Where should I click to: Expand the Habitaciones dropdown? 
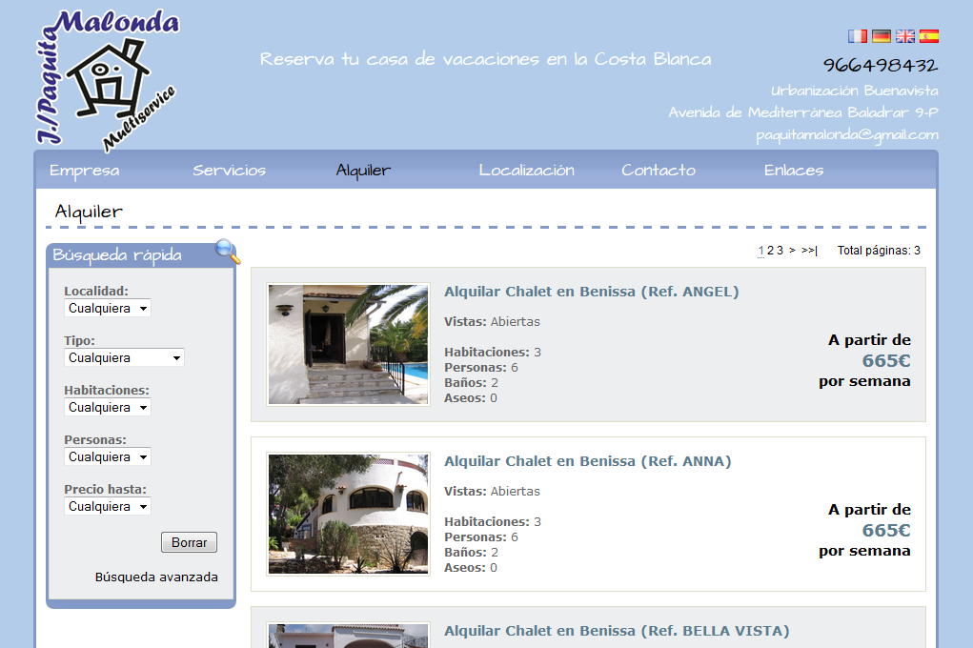click(x=108, y=408)
